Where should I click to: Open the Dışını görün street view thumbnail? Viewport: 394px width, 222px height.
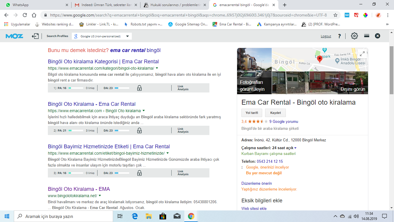(320, 83)
